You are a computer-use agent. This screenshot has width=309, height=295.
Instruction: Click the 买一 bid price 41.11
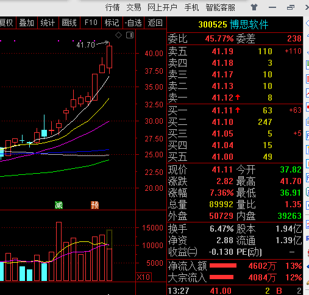[222, 110]
